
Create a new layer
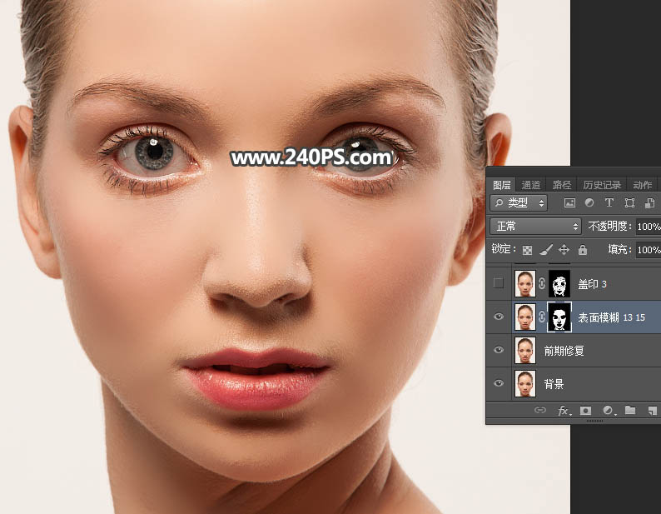point(653,411)
